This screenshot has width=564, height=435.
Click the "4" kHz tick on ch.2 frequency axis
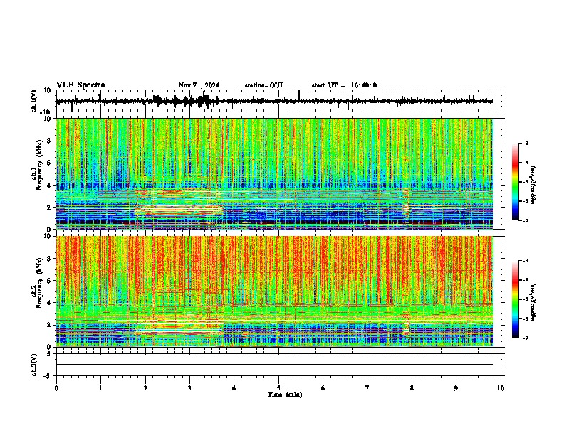point(50,303)
